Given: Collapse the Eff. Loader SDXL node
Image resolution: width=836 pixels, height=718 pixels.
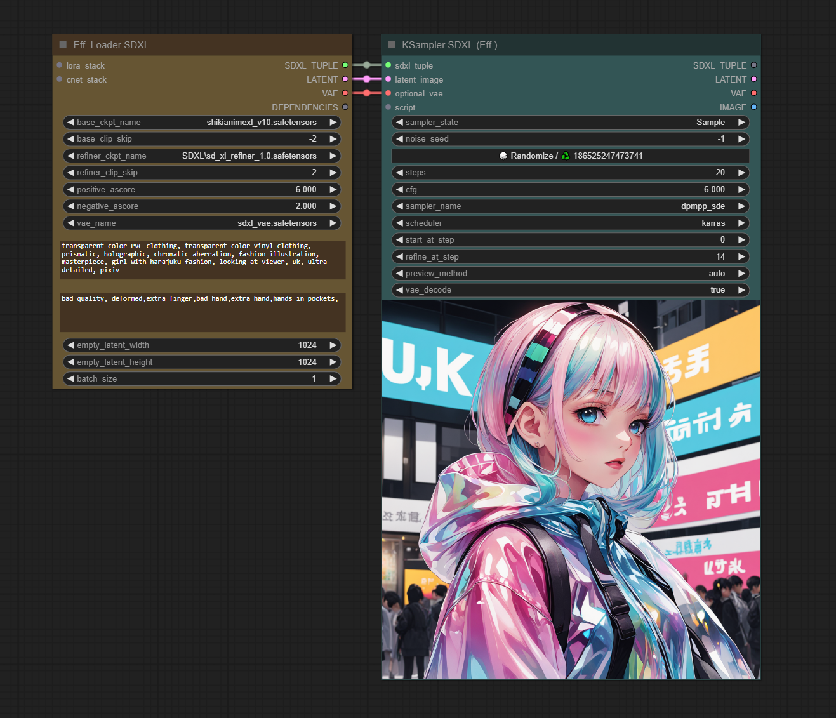Looking at the screenshot, I should click(x=63, y=45).
